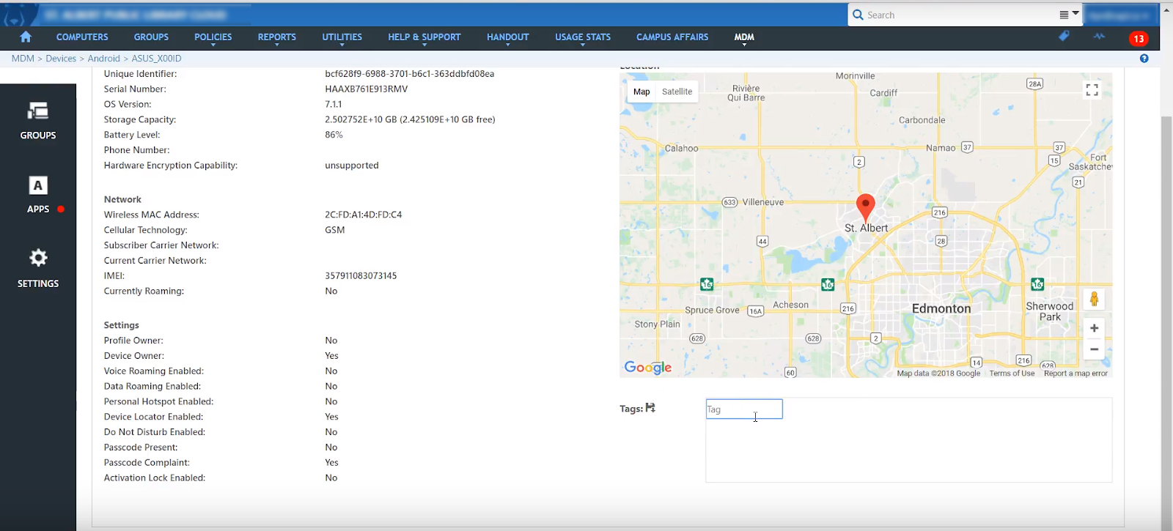Select the Street View pegman on map
The height and width of the screenshot is (531, 1173).
pyautogui.click(x=1094, y=299)
